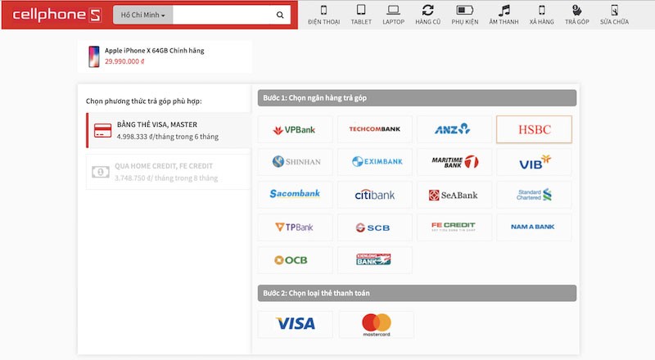Choose Eximbank tile
Viewport: 655px width, 360px height.
click(x=375, y=162)
